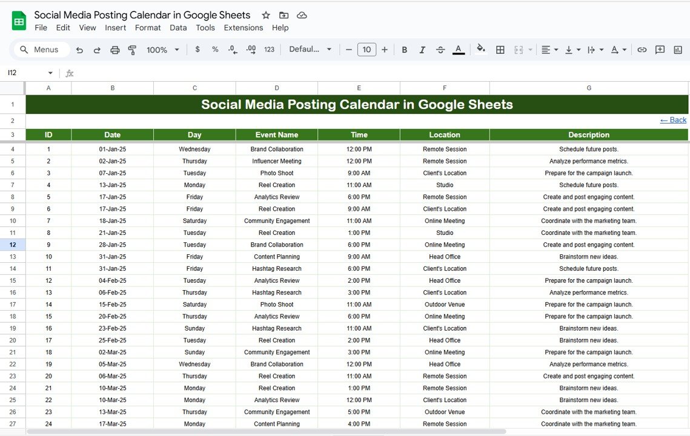Image resolution: width=690 pixels, height=436 pixels.
Task: Open the Format menu
Action: point(148,28)
